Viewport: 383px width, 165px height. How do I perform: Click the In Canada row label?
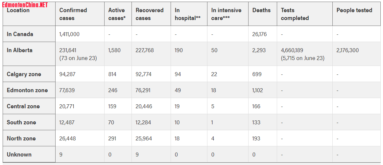point(20,34)
